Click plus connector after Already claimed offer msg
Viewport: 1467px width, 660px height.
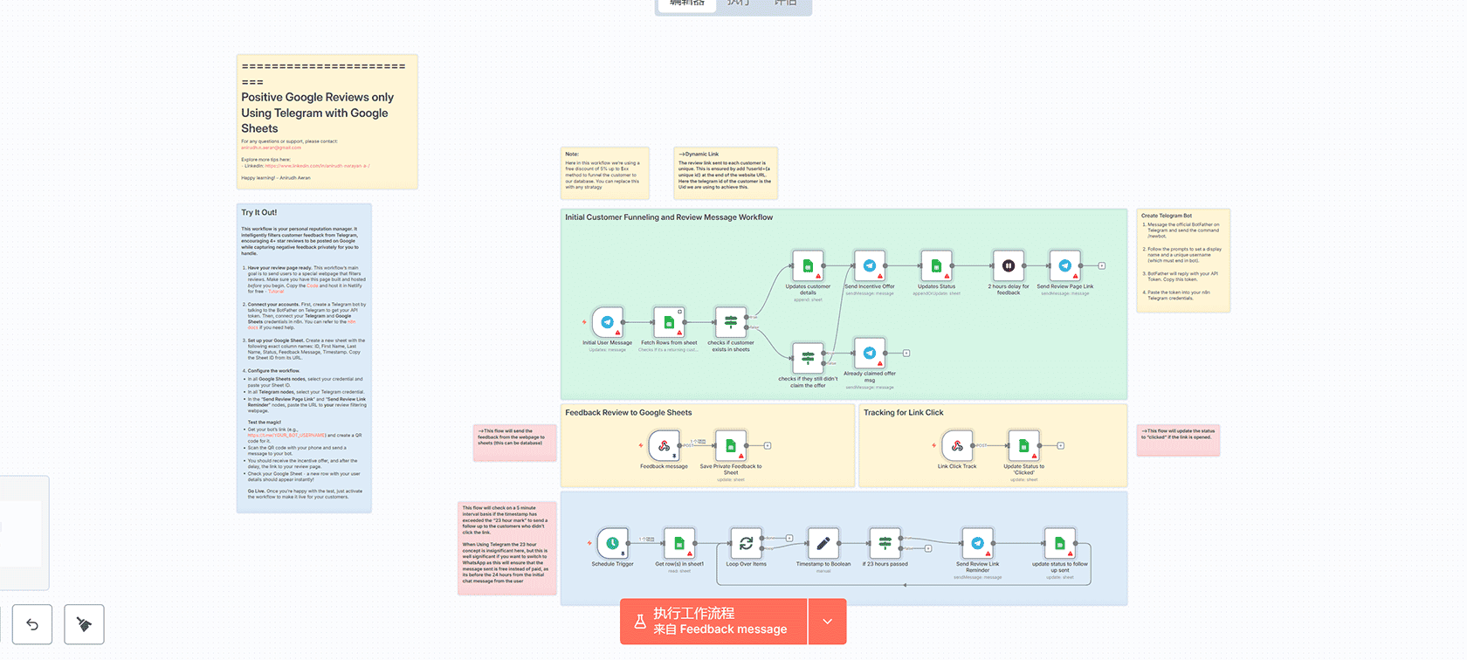pyautogui.click(x=906, y=353)
